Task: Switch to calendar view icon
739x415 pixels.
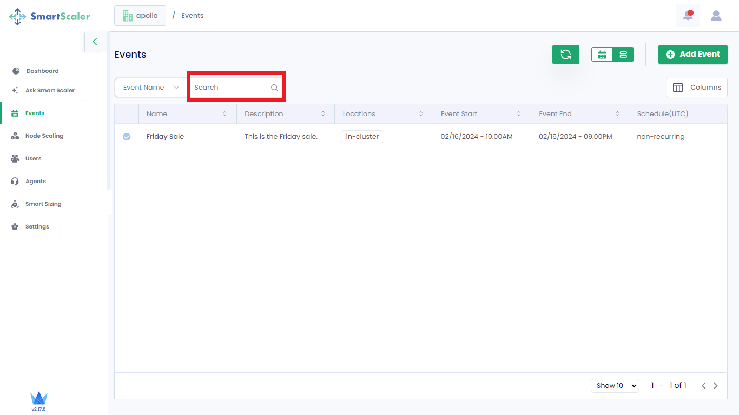Action: [602, 55]
